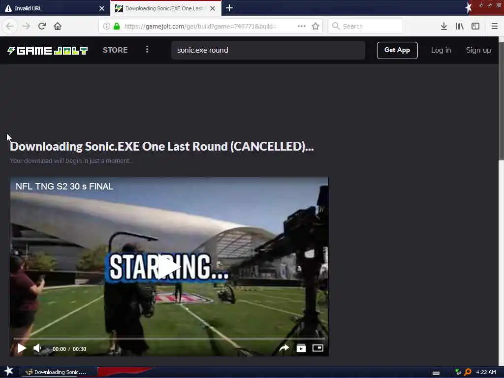Viewport: 504px width, 378px height.
Task: Click the browser forward arrow
Action: point(26,26)
